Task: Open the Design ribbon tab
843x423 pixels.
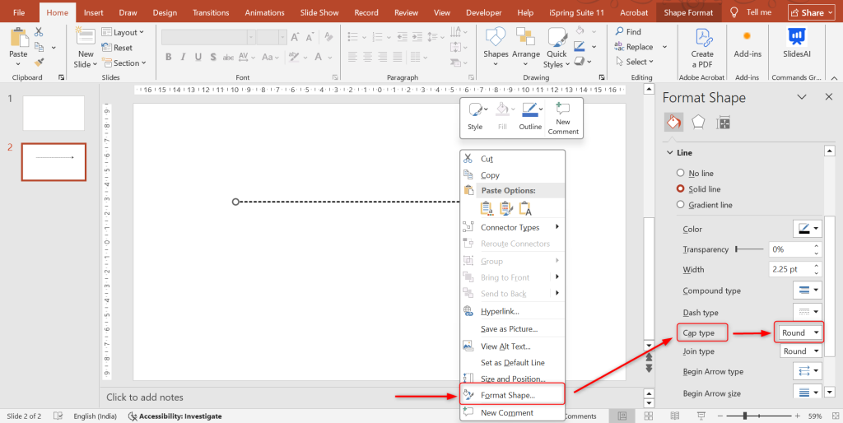Action: tap(165, 12)
